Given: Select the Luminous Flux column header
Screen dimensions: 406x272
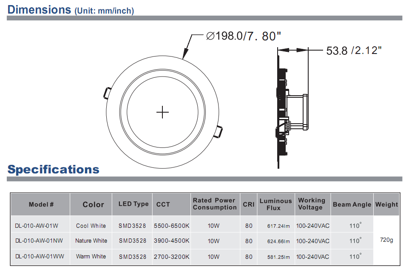Looking at the screenshot, I should click(275, 204).
